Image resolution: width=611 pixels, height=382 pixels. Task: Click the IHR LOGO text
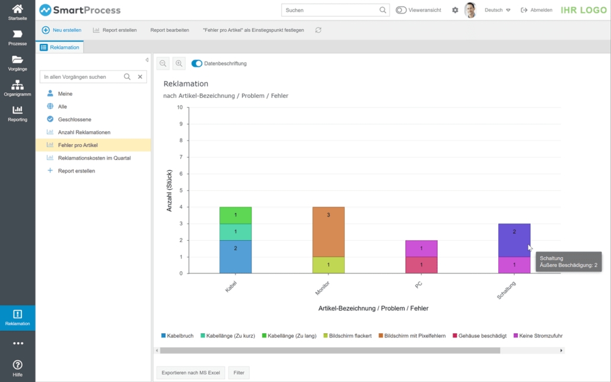click(584, 10)
